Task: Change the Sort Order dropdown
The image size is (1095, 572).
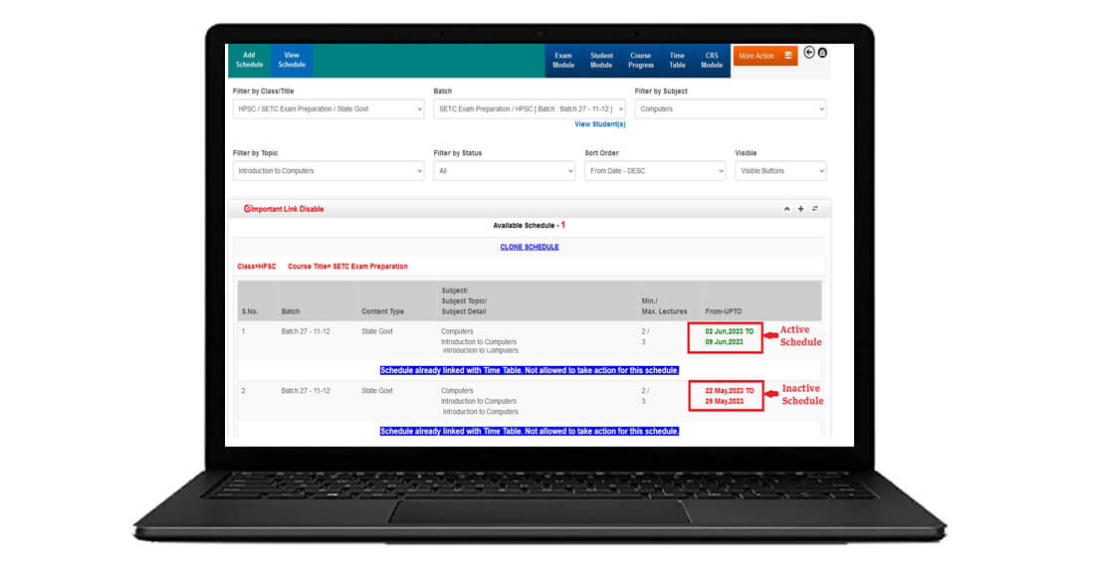Action: point(655,171)
